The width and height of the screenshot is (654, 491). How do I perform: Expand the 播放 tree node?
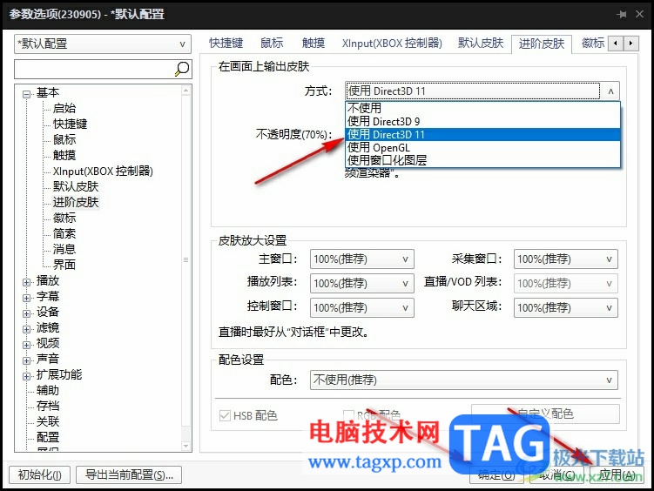coord(27,282)
